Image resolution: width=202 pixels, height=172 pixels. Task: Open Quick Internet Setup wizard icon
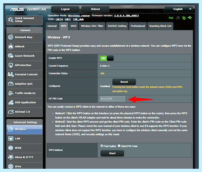(11, 20)
